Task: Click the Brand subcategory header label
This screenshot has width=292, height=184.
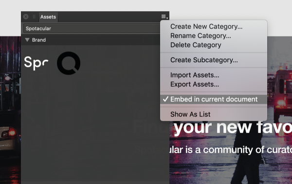Action: 39,40
